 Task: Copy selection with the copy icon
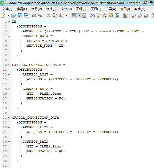[x=55, y=15]
